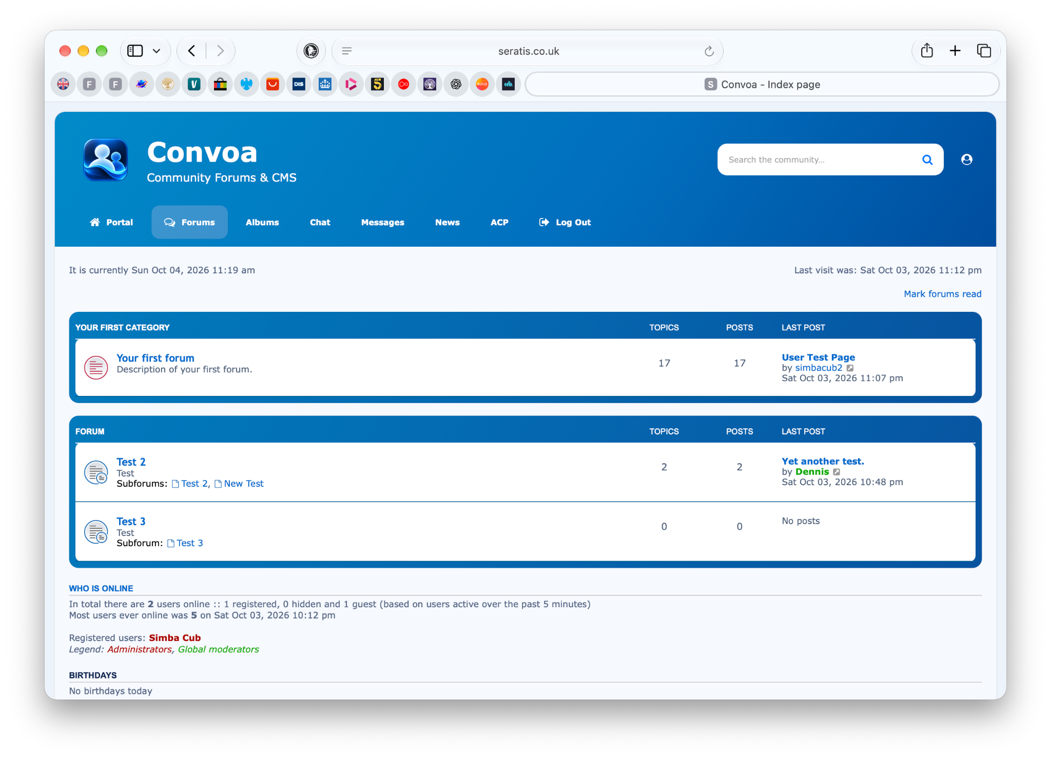
Task: Open Simba Cub user profile link
Action: point(174,638)
